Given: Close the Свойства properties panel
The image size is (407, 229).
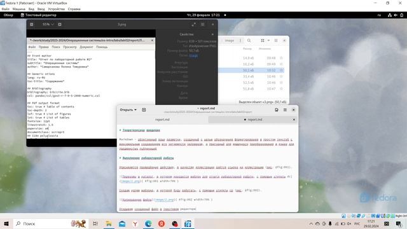Looking at the screenshot, I should [x=212, y=34].
